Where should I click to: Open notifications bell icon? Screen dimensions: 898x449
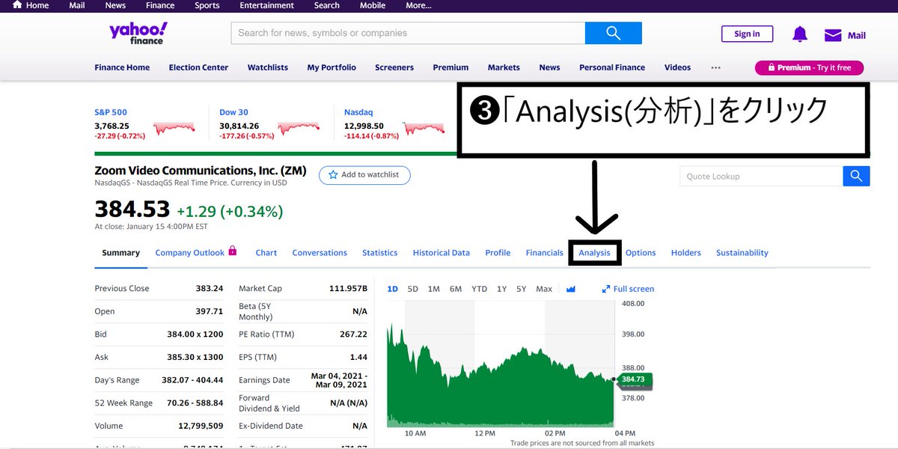[x=800, y=34]
